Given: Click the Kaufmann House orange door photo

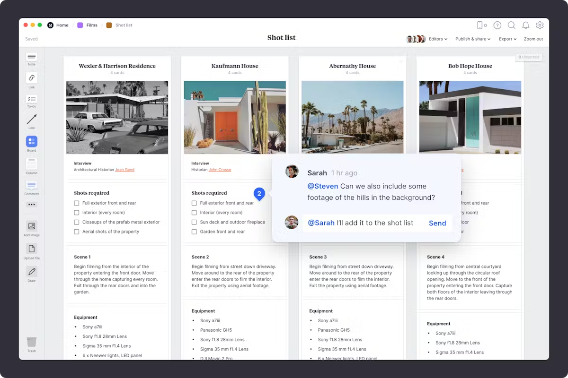Looking at the screenshot, I should point(235,117).
